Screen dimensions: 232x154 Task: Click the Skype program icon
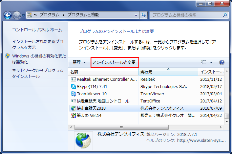coord(74,87)
